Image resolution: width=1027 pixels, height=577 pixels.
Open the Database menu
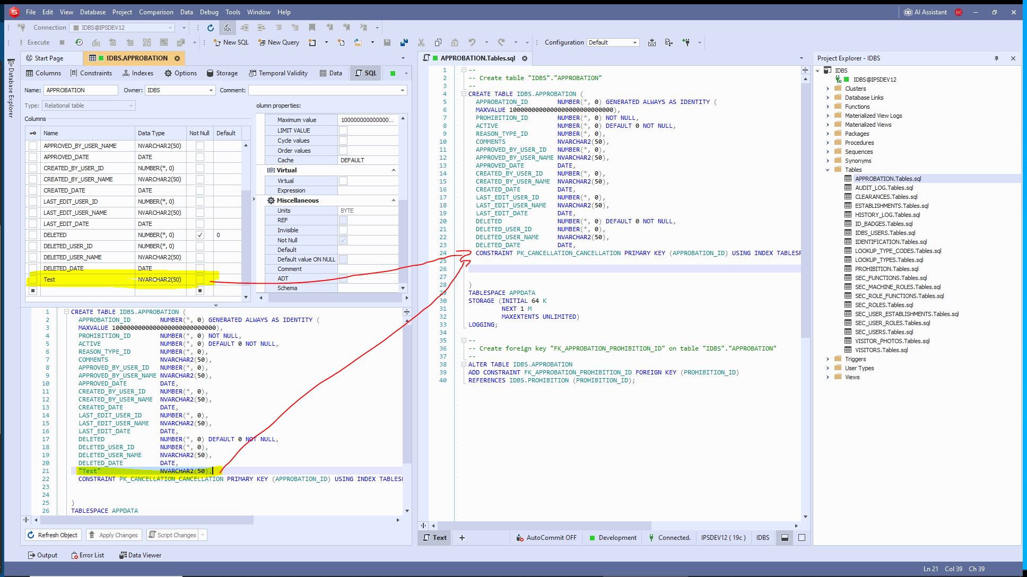click(x=93, y=12)
